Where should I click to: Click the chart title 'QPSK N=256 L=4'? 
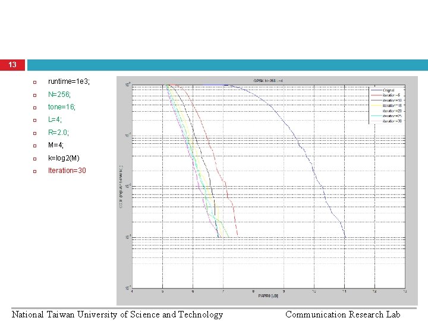pyautogui.click(x=268, y=81)
